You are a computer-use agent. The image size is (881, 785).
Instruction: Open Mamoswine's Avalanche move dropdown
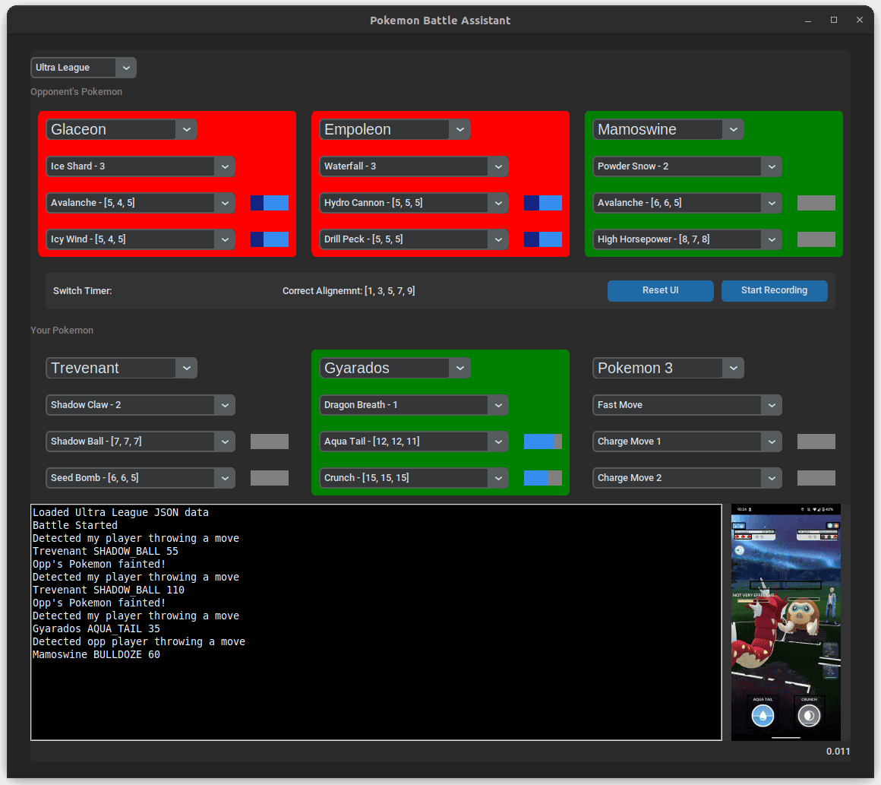click(687, 203)
